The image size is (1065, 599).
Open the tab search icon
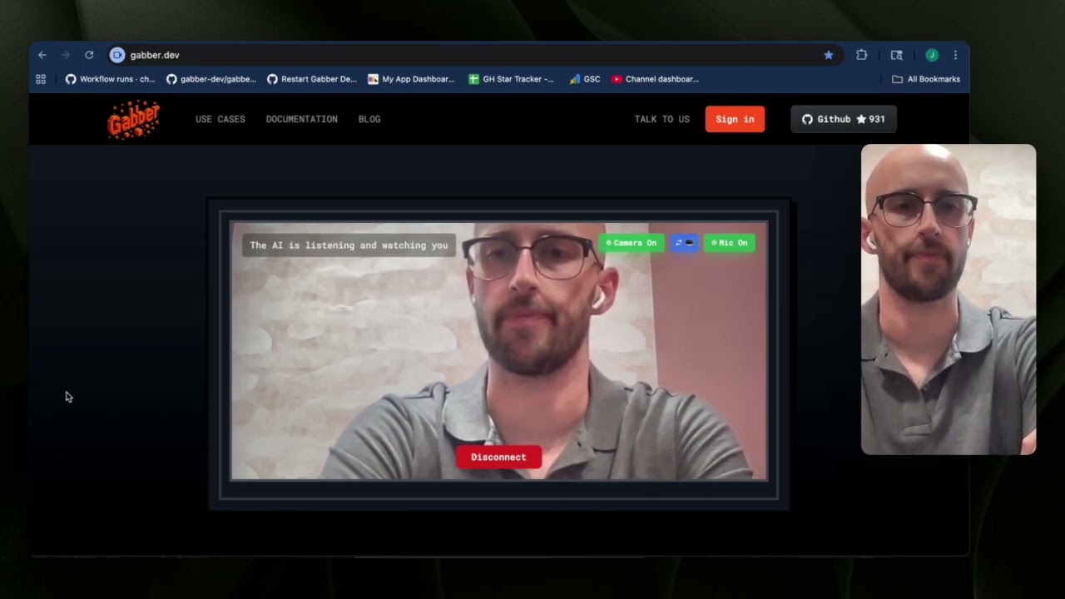[x=896, y=55]
